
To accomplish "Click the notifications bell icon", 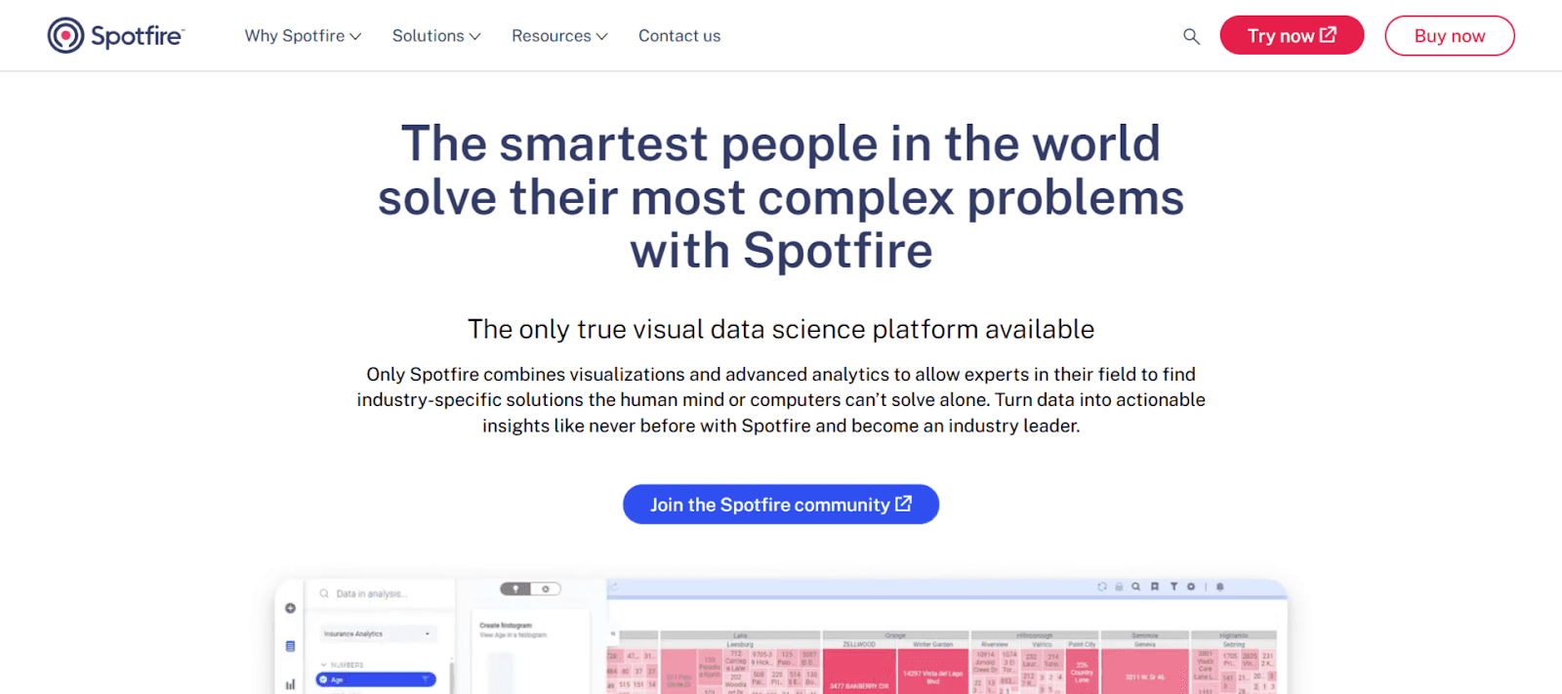I will point(1220,587).
